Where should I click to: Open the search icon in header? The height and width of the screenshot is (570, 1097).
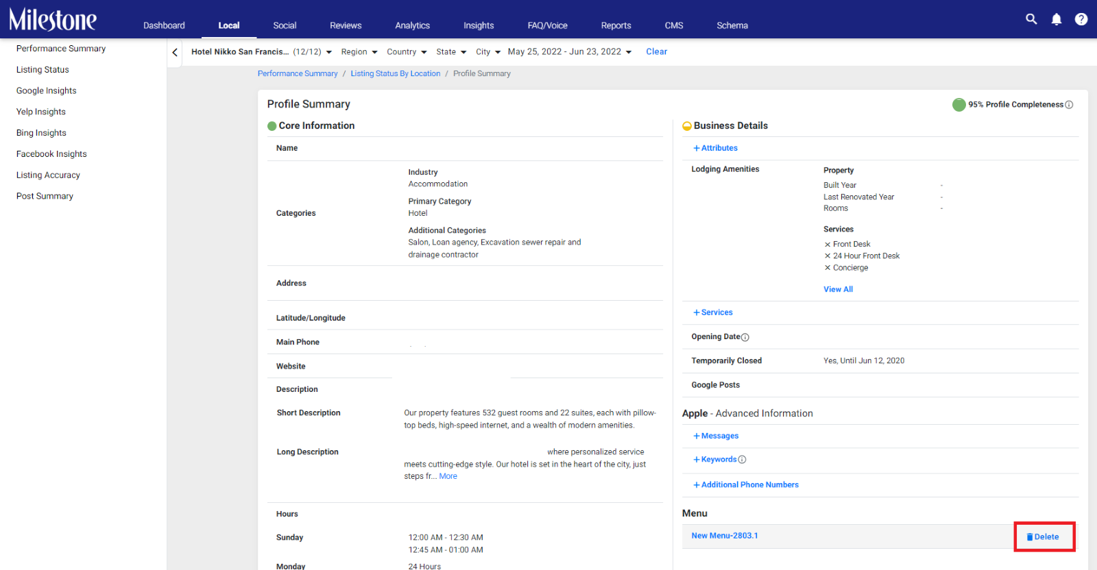pyautogui.click(x=1031, y=19)
